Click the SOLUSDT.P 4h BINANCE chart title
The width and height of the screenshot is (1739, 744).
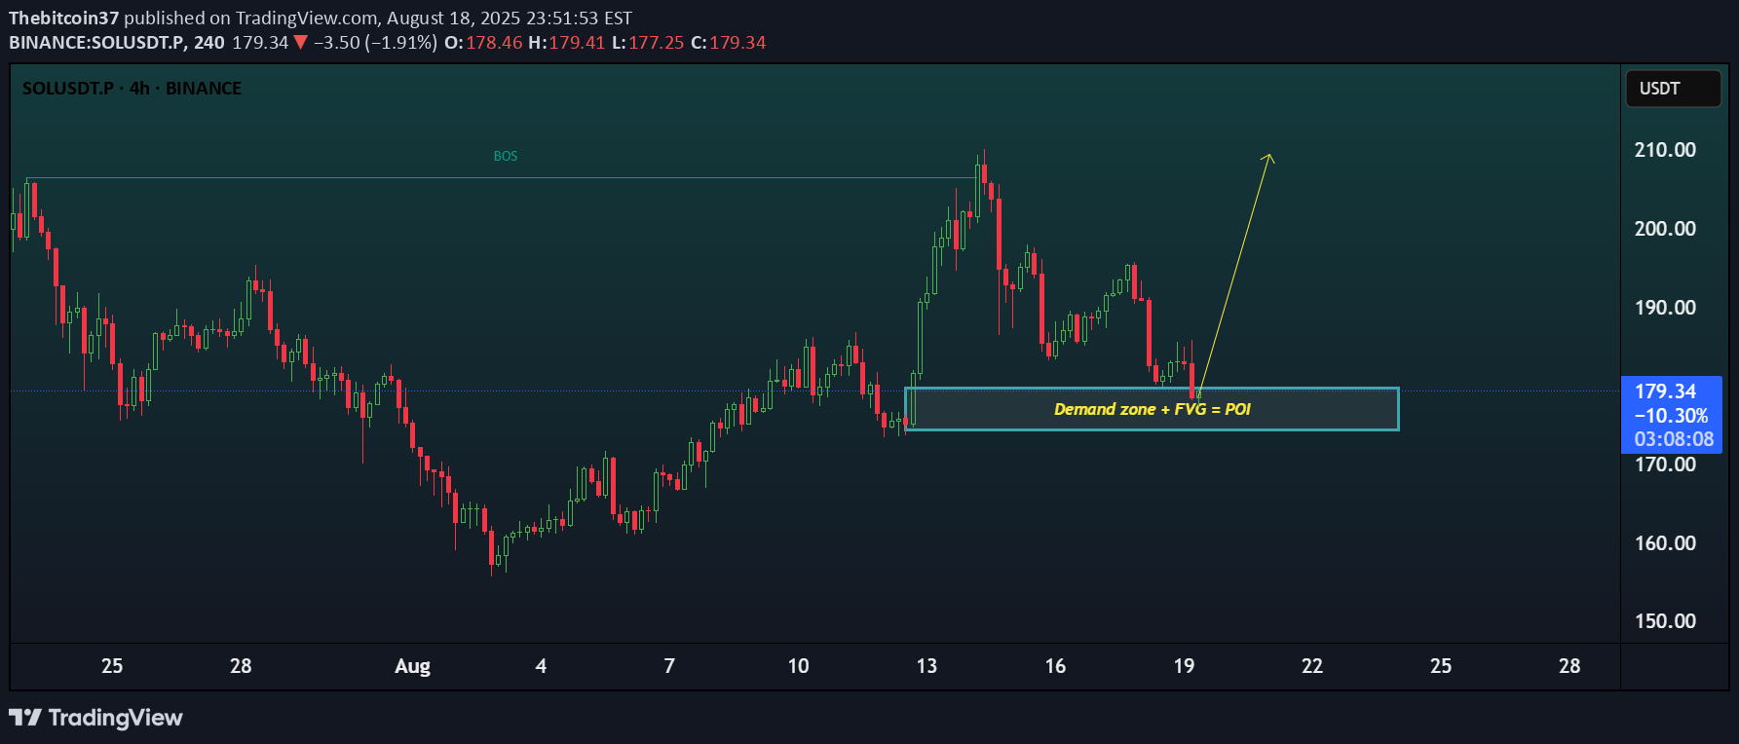tap(132, 89)
